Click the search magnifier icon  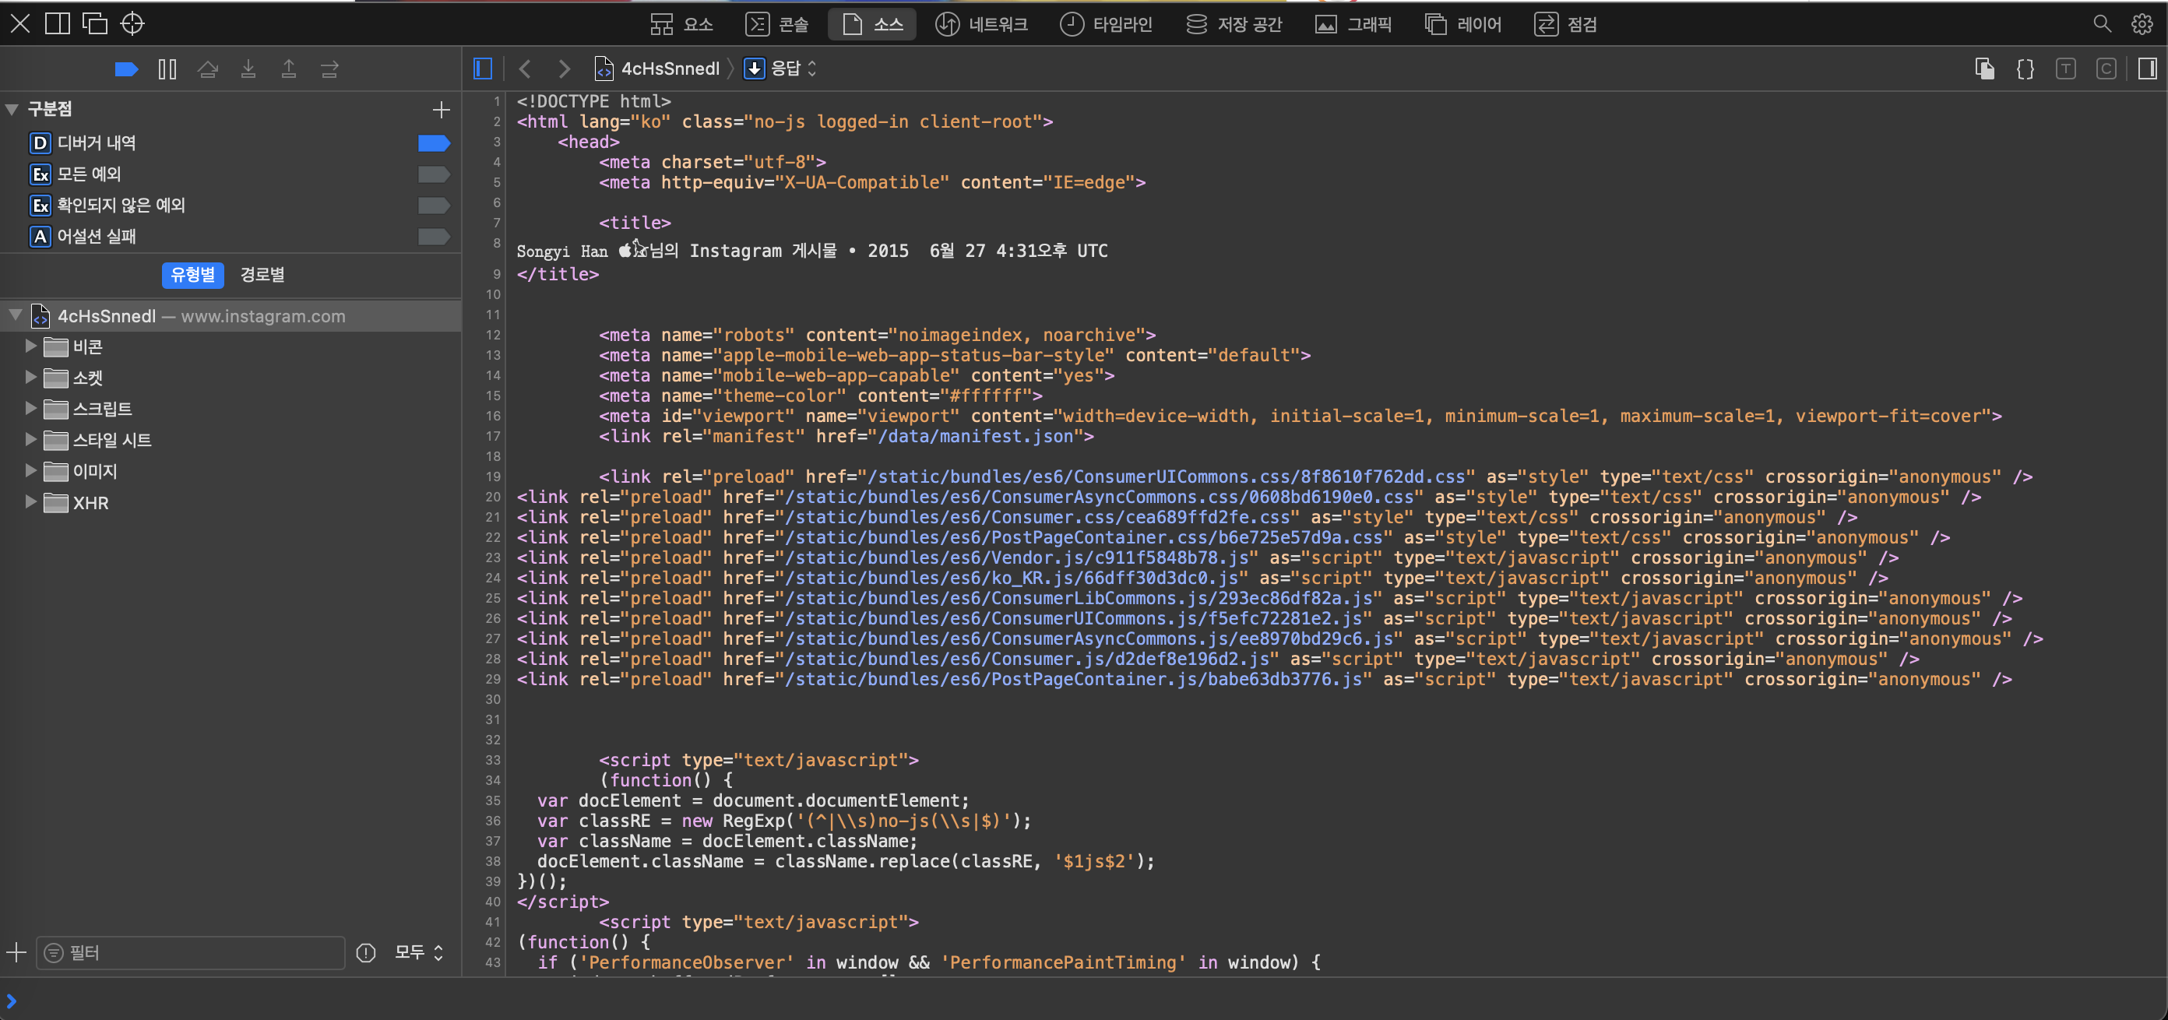click(x=2102, y=23)
